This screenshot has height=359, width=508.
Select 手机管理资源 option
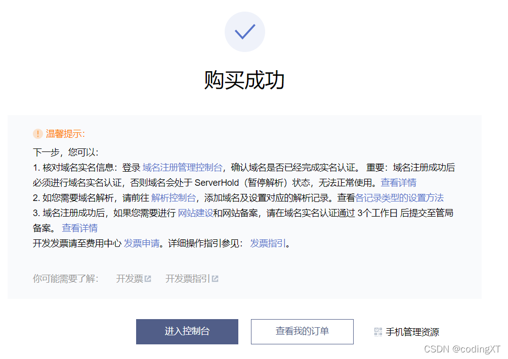pos(412,332)
